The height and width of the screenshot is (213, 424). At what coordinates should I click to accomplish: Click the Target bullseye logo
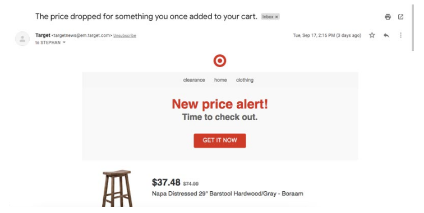220,61
